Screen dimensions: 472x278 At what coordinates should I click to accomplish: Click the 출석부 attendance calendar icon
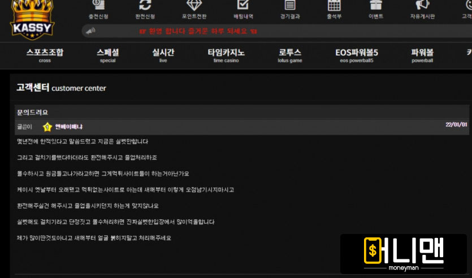pyautogui.click(x=334, y=6)
